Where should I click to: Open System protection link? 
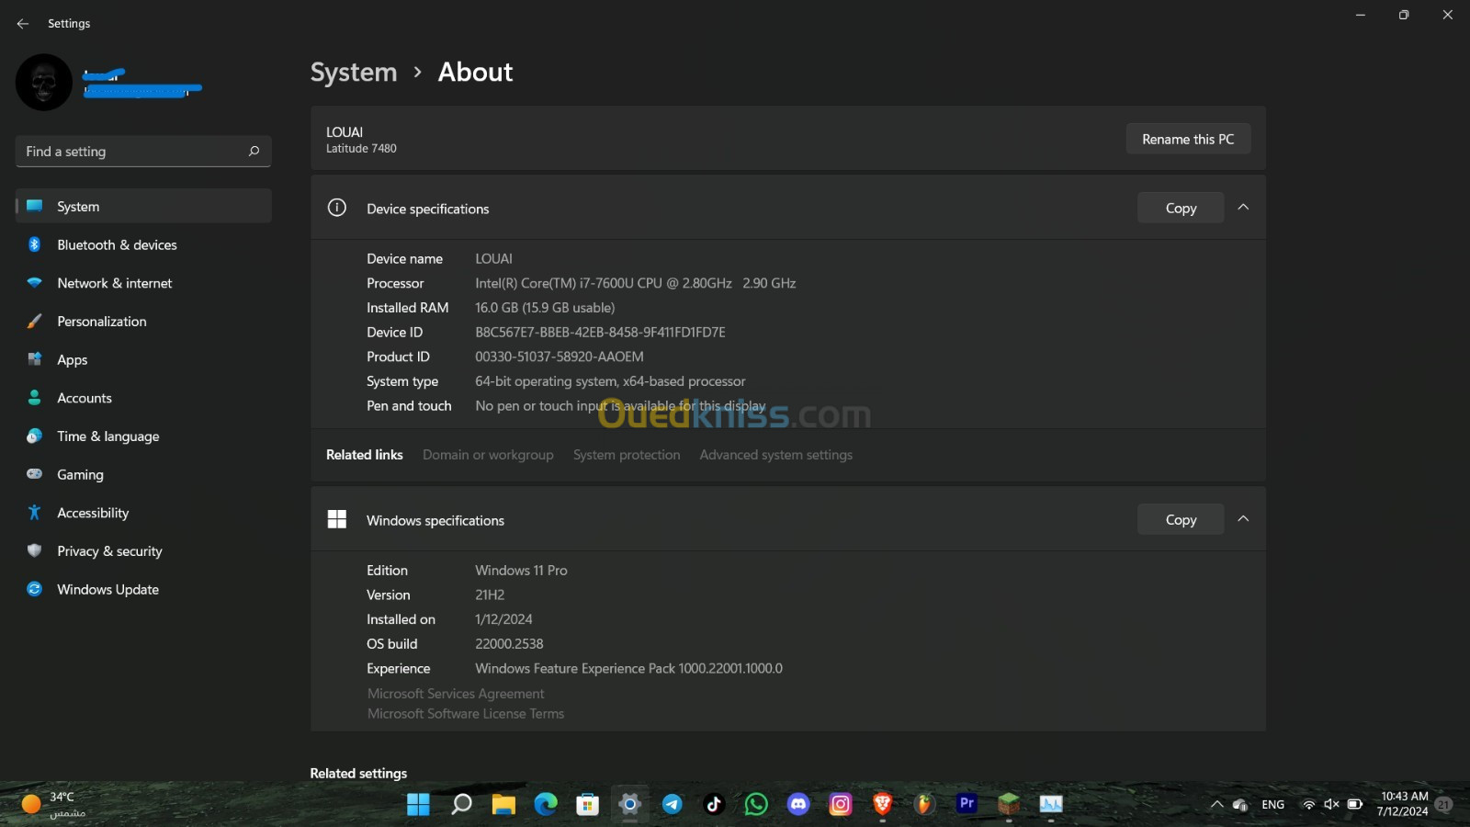tap(627, 455)
